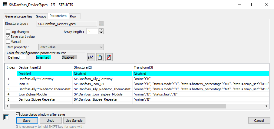This screenshot has height=129, width=274.
Task: Click the cyan Inherited color swatch
Action: 43,57
